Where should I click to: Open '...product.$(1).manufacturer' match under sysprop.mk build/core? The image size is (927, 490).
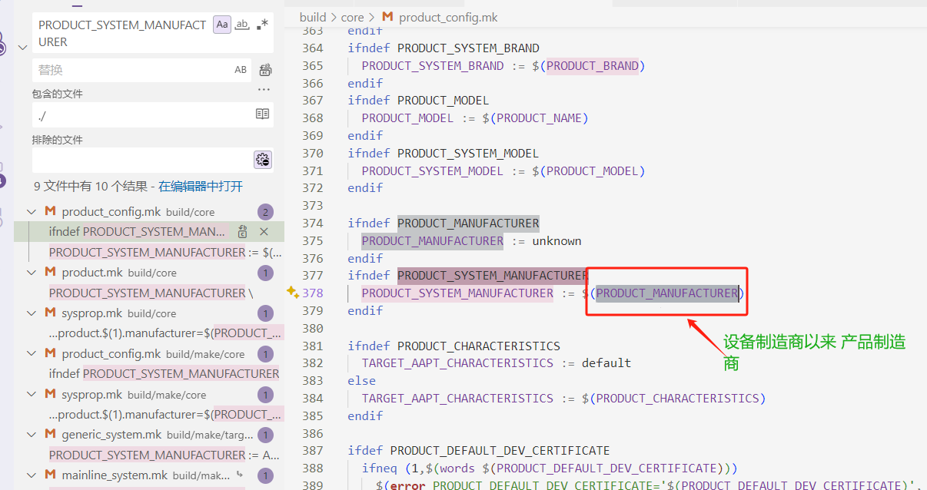[165, 333]
